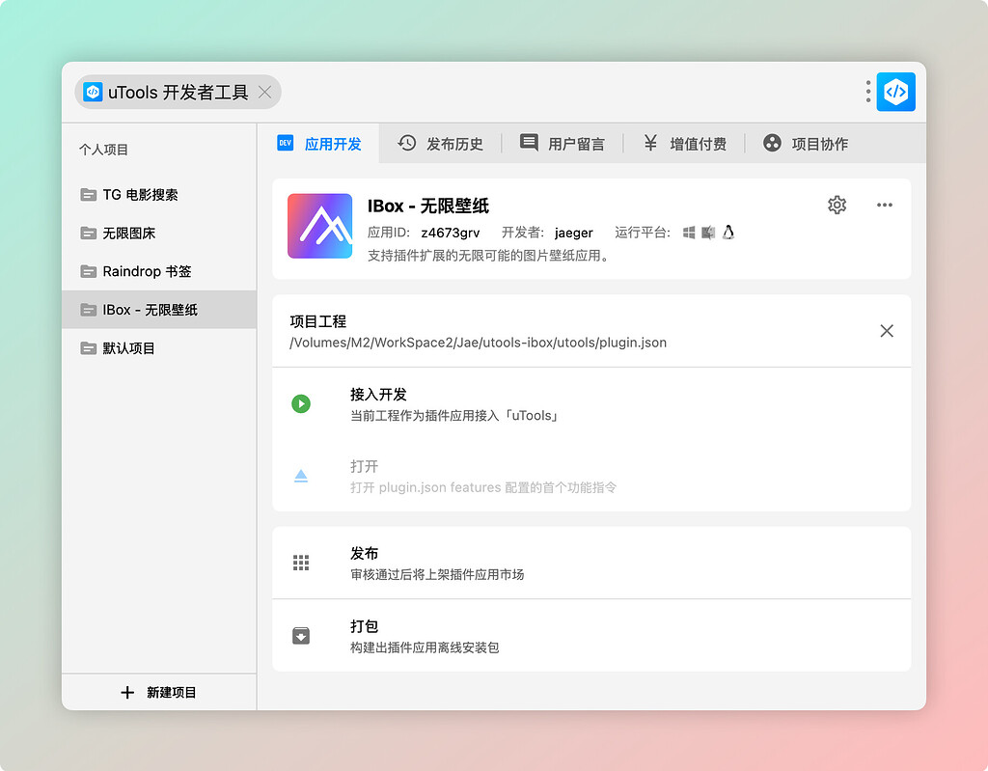This screenshot has height=771, width=988.
Task: Click the IBox app logo thumbnail
Action: (320, 226)
